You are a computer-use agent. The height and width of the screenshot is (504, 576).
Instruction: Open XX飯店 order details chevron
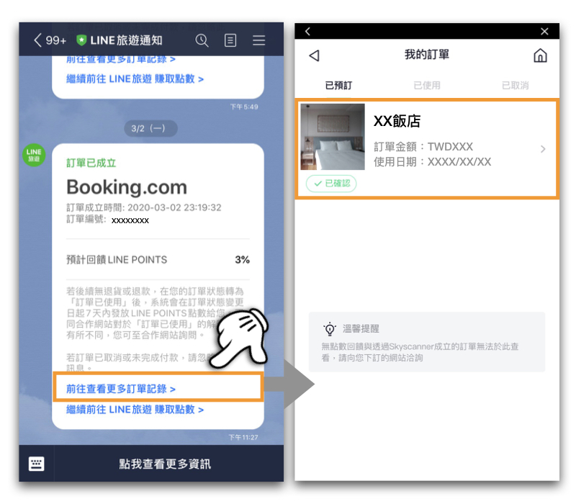point(543,149)
